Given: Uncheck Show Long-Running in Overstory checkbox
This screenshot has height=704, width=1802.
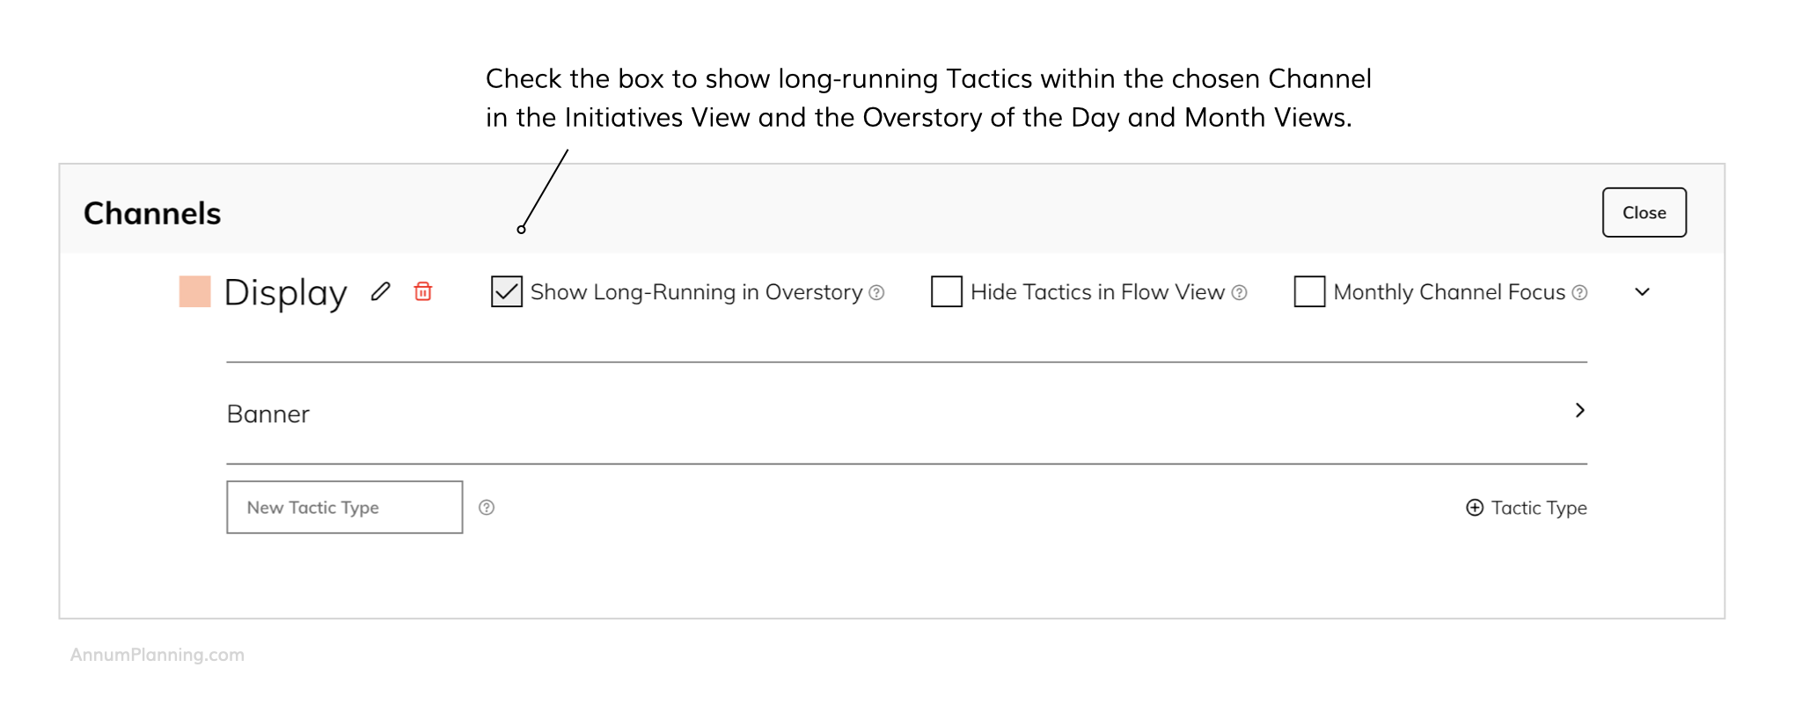Looking at the screenshot, I should pyautogui.click(x=507, y=291).
